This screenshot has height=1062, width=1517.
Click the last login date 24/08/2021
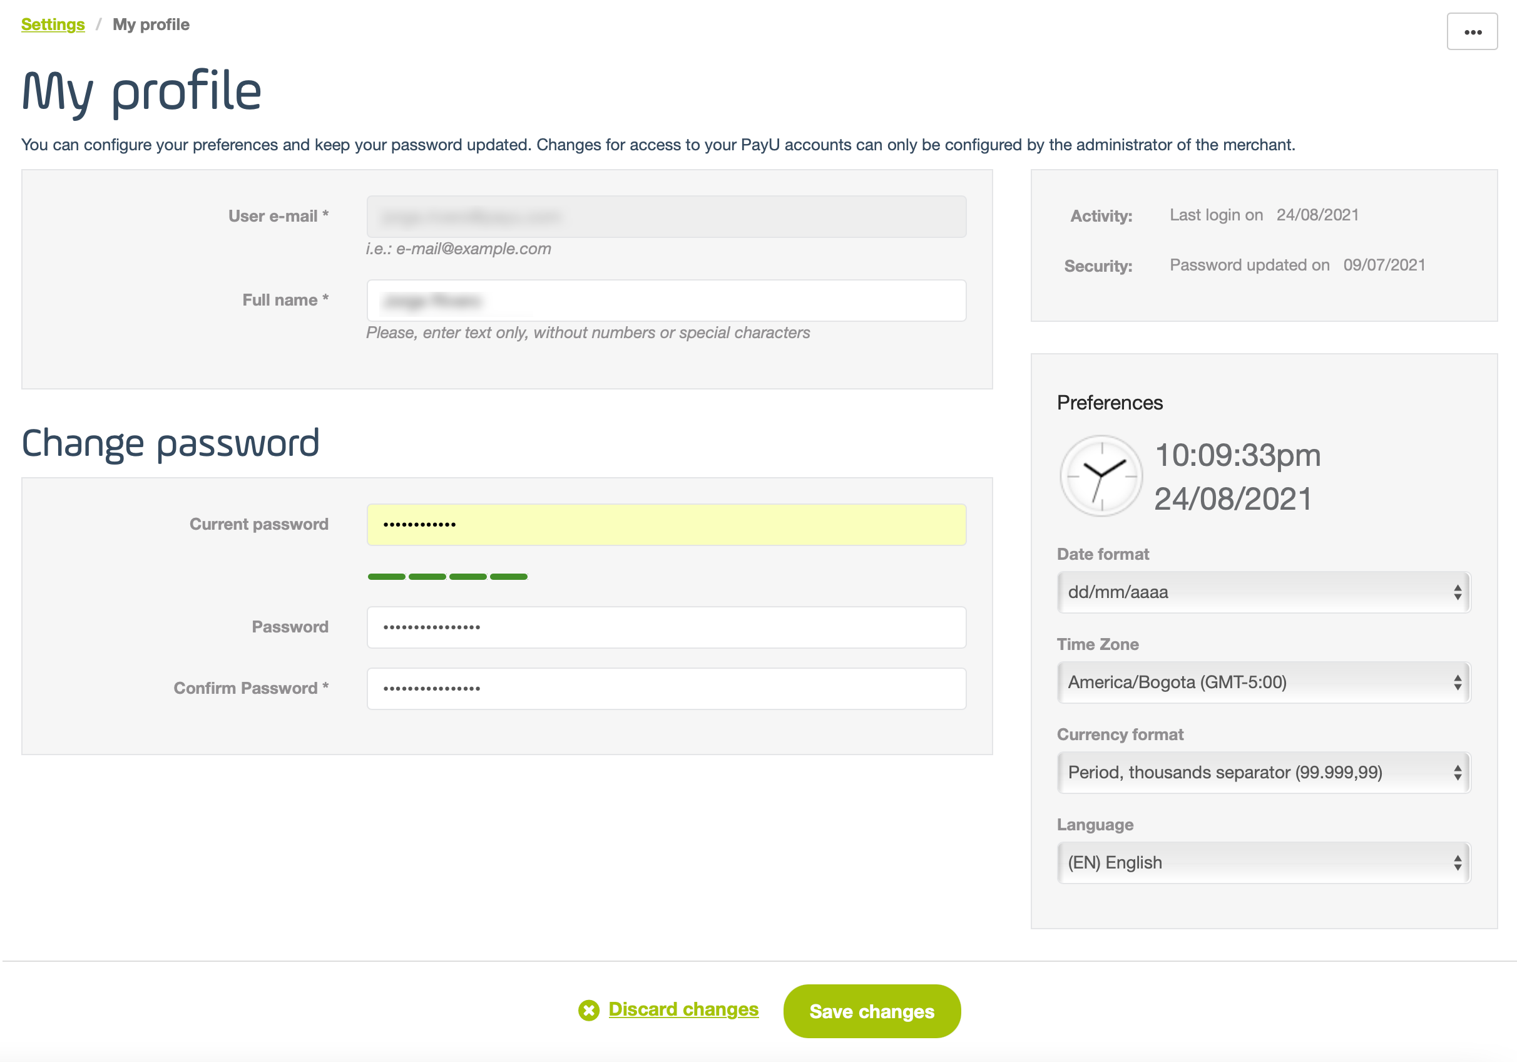pos(1317,215)
